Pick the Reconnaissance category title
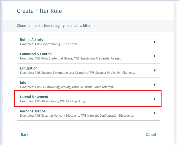 click(33, 111)
